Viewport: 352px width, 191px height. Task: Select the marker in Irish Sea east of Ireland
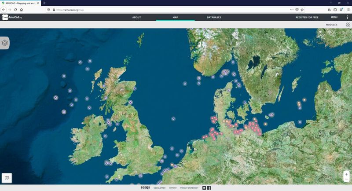click(x=105, y=136)
